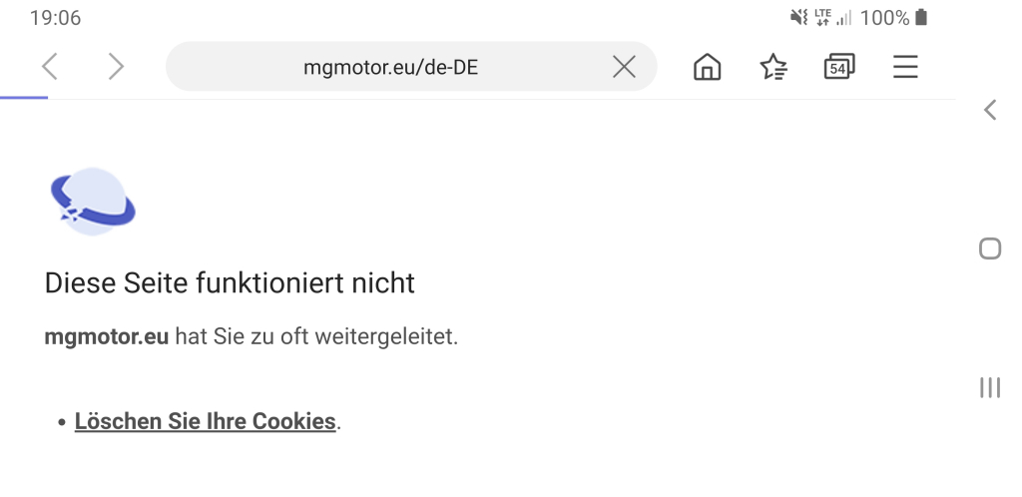Image resolution: width=1022 pixels, height=497 pixels.
Task: Open the browser hamburger menu
Action: pyautogui.click(x=905, y=67)
